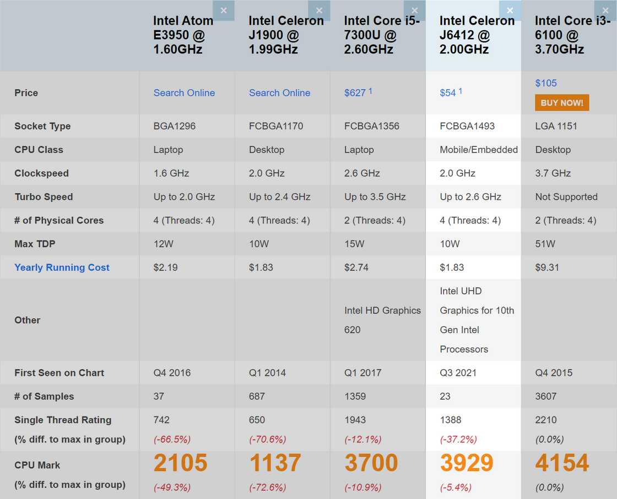The height and width of the screenshot is (499, 617).
Task: Click the $9.31 yearly running cost
Action: pyautogui.click(x=547, y=267)
